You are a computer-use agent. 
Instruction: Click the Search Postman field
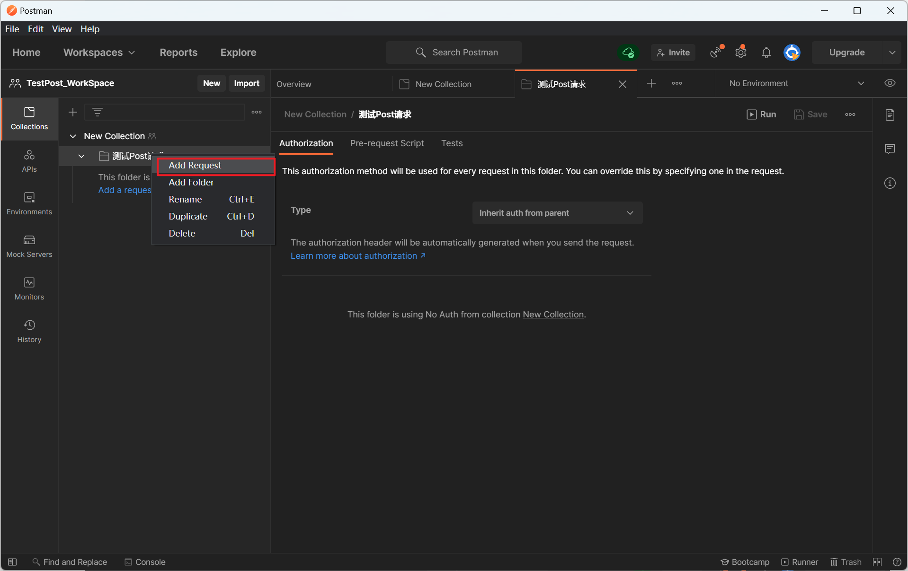[x=454, y=53]
